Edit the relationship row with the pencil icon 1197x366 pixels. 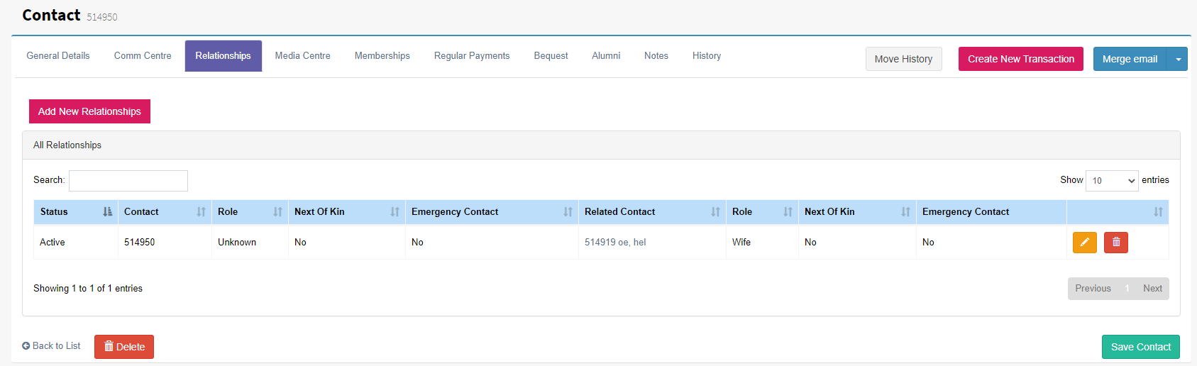click(1084, 243)
